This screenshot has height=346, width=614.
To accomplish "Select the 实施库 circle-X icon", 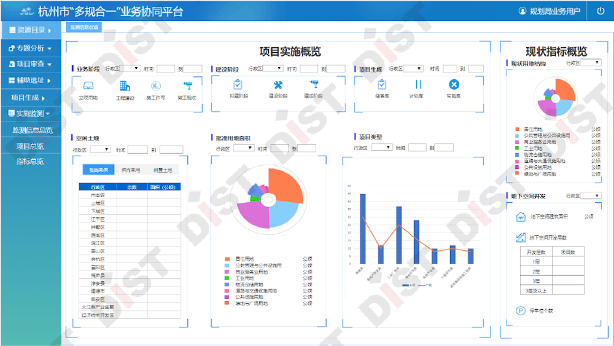I will pos(454,85).
